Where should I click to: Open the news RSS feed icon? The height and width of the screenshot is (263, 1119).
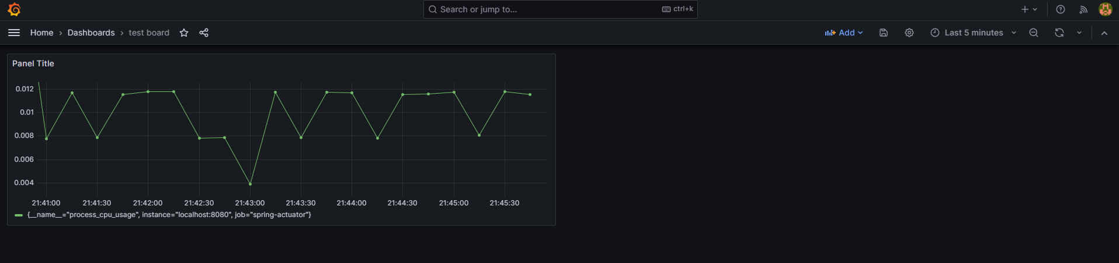point(1083,9)
